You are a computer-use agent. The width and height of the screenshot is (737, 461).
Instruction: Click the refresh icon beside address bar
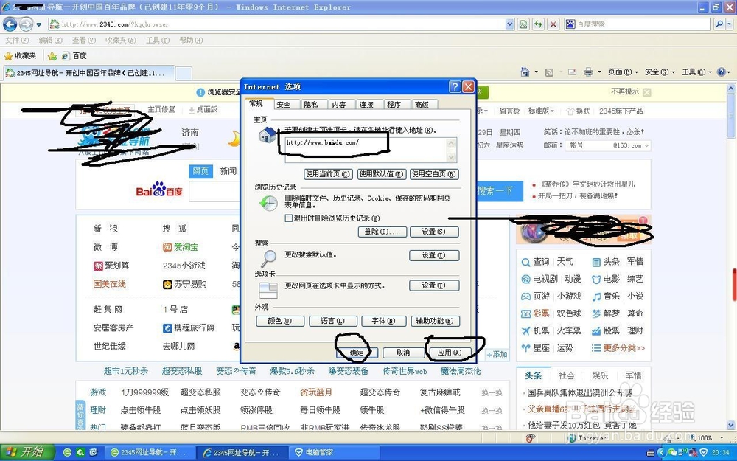[x=538, y=24]
